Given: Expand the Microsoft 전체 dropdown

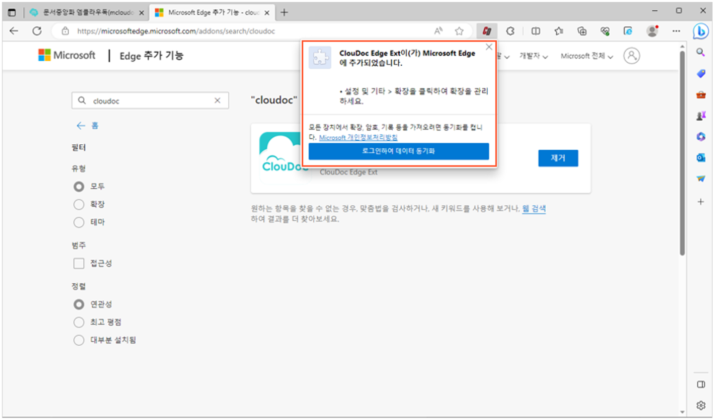Looking at the screenshot, I should (587, 56).
